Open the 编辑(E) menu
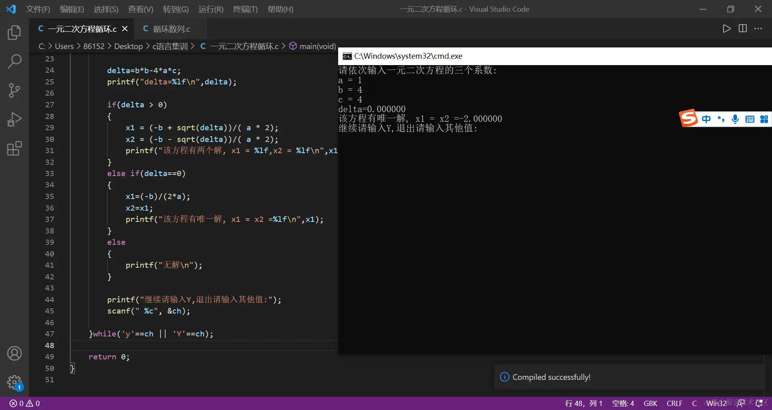This screenshot has width=772, height=410. (x=72, y=9)
